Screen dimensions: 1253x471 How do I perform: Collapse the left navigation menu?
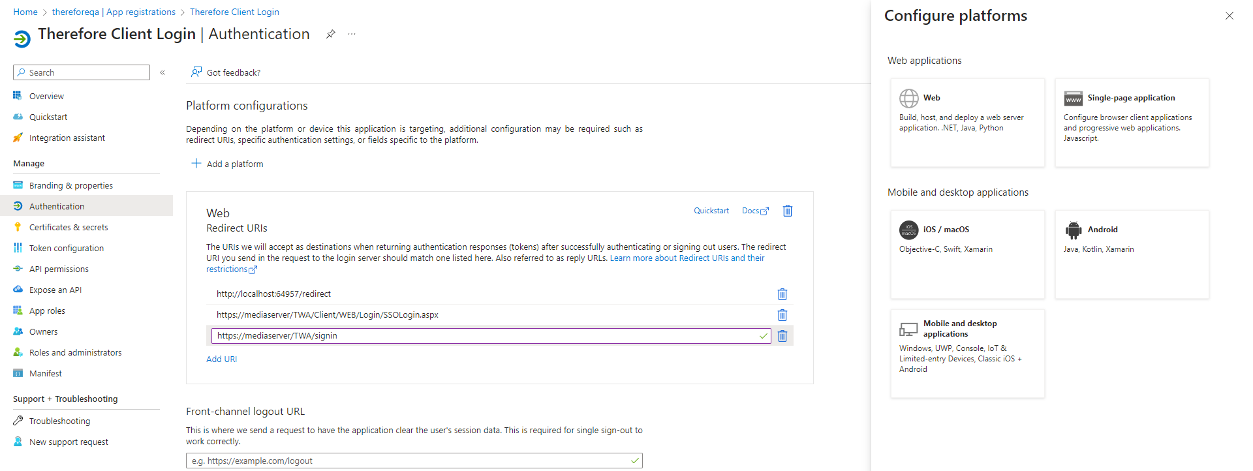(162, 72)
